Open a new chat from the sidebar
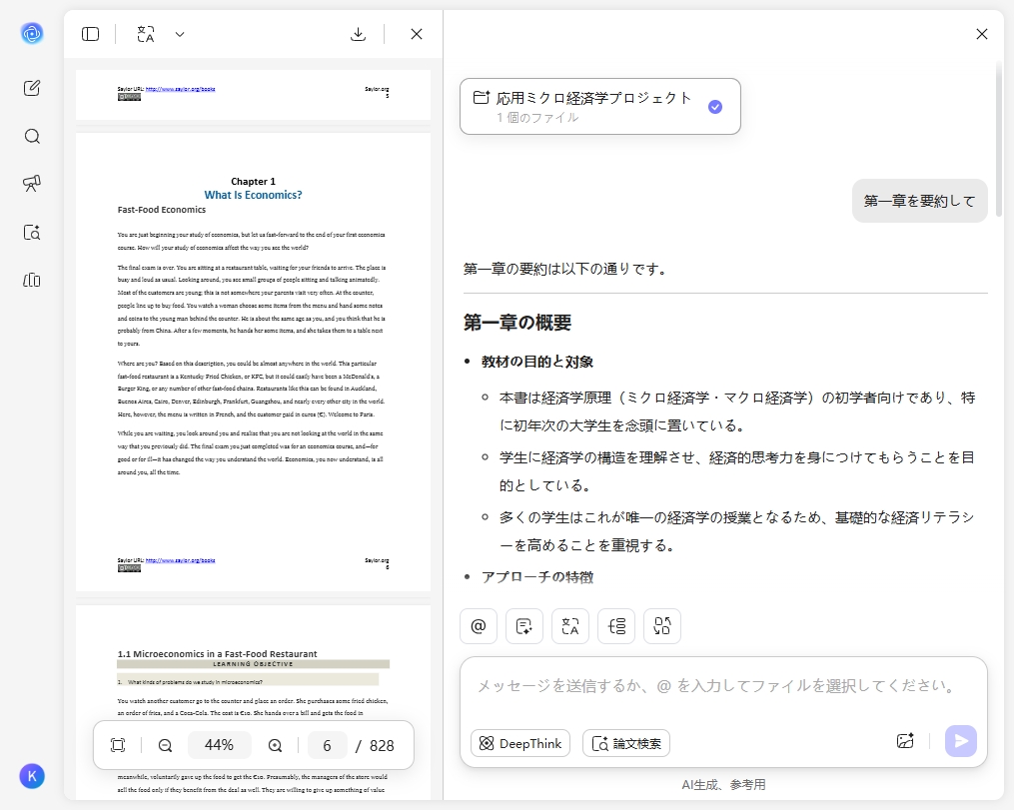Viewport: 1014px width, 810px height. pyautogui.click(x=32, y=88)
